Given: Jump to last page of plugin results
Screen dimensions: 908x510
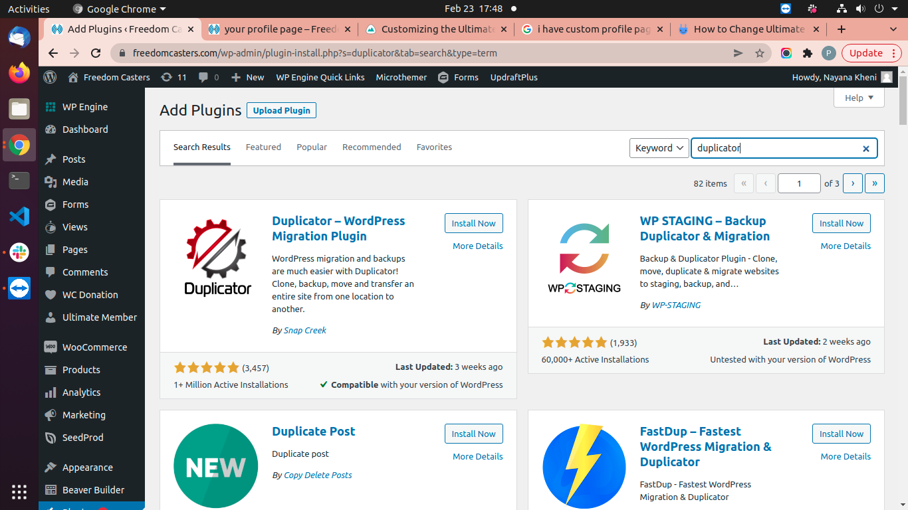Looking at the screenshot, I should click(x=874, y=183).
